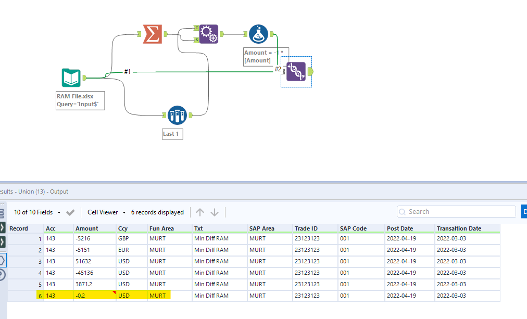Click the #1 connection wire on canvas

pos(128,72)
